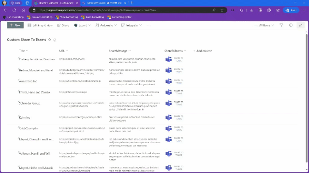Switch view using All Items dropdown
Image resolution: width=309 pixels, height=173 pixels.
(x=264, y=25)
